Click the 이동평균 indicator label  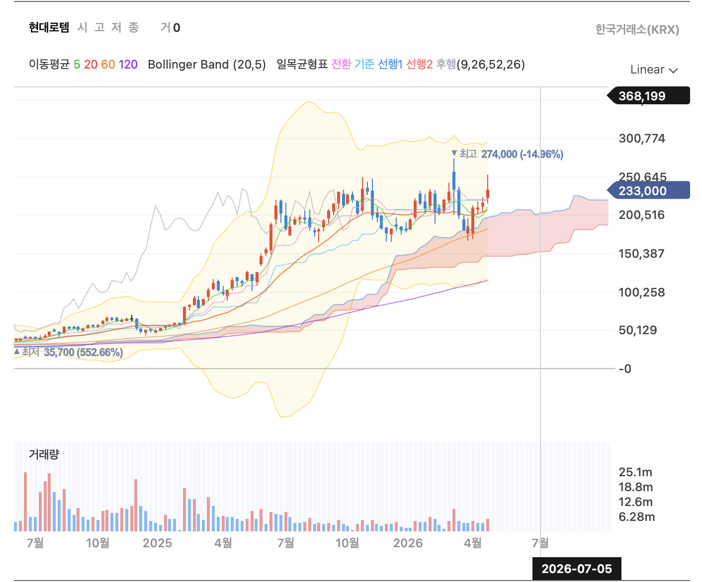click(49, 65)
